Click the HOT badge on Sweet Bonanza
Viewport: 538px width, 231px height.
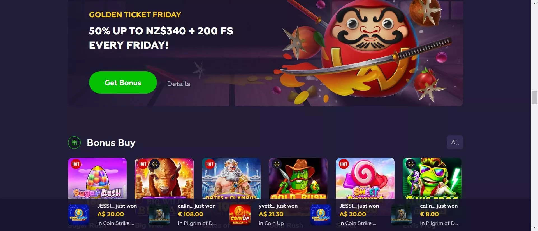click(x=344, y=164)
